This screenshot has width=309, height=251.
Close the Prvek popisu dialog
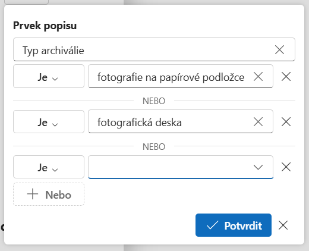[283, 225]
